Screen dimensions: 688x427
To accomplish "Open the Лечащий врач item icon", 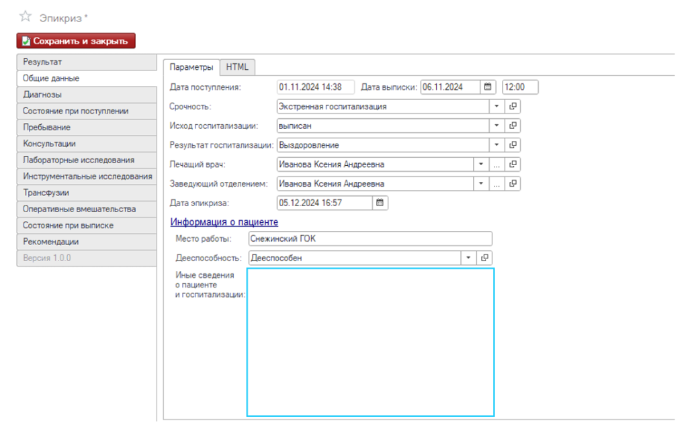I will point(513,164).
